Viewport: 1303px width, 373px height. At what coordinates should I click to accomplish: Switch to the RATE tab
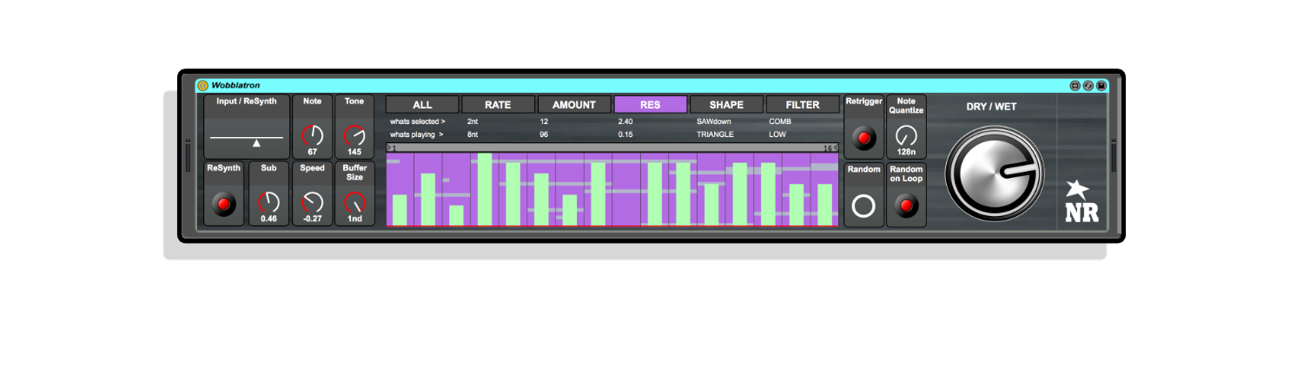click(x=498, y=105)
